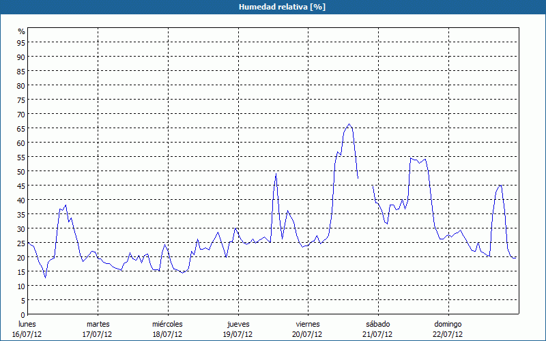Click the 75 value on the y-axis
546x341 pixels.
21,100
